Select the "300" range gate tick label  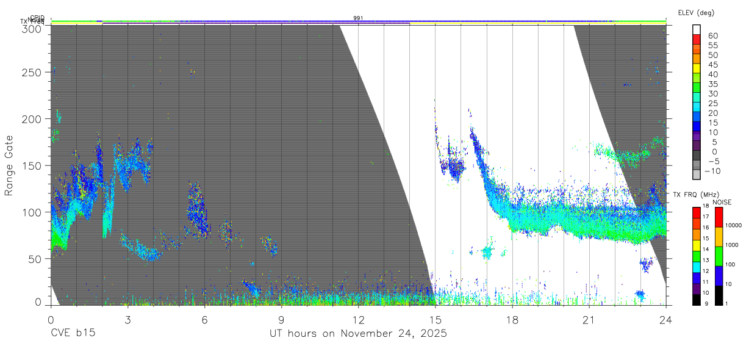(32, 29)
